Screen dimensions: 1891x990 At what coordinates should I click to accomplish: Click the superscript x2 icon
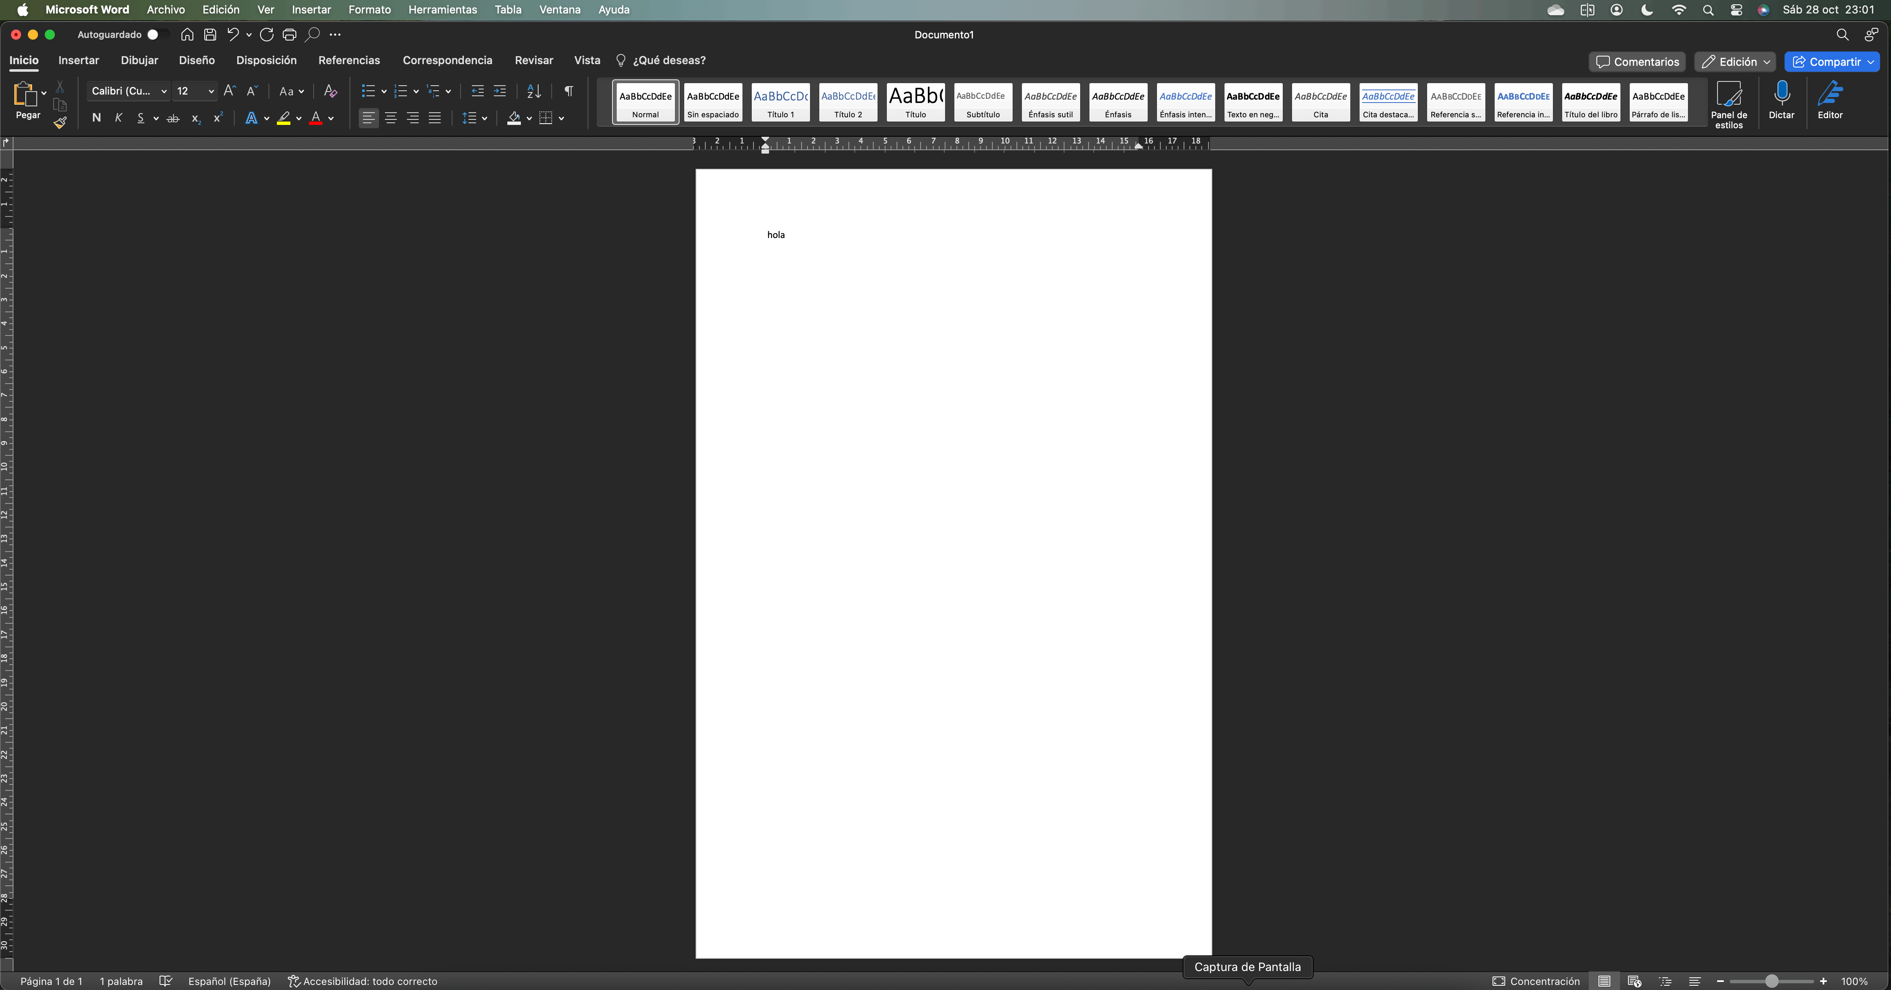coord(218,117)
